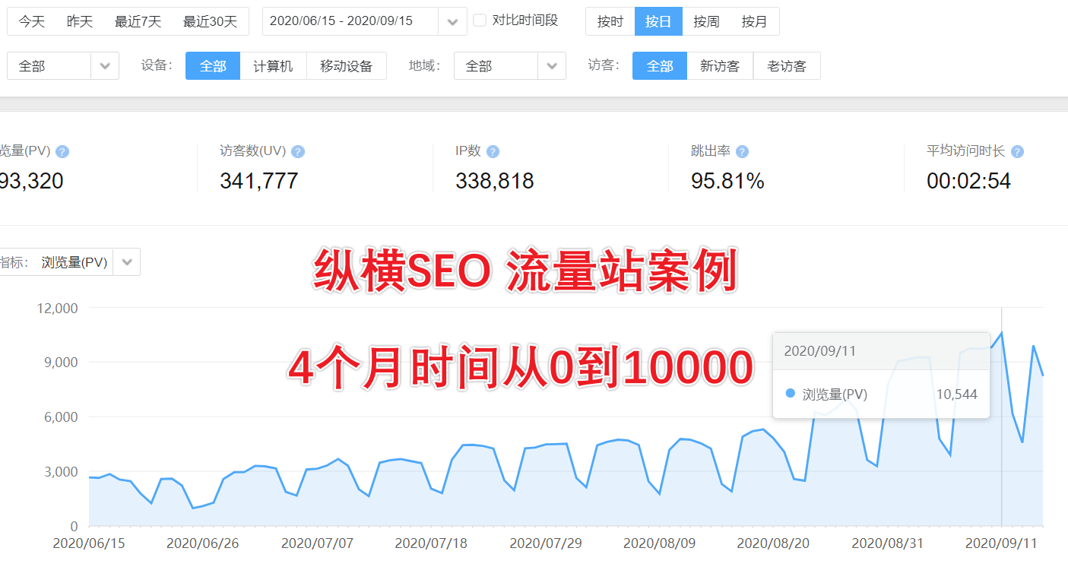The width and height of the screenshot is (1068, 567).
Task: Open the 地域 region dropdown
Action: pyautogui.click(x=552, y=65)
